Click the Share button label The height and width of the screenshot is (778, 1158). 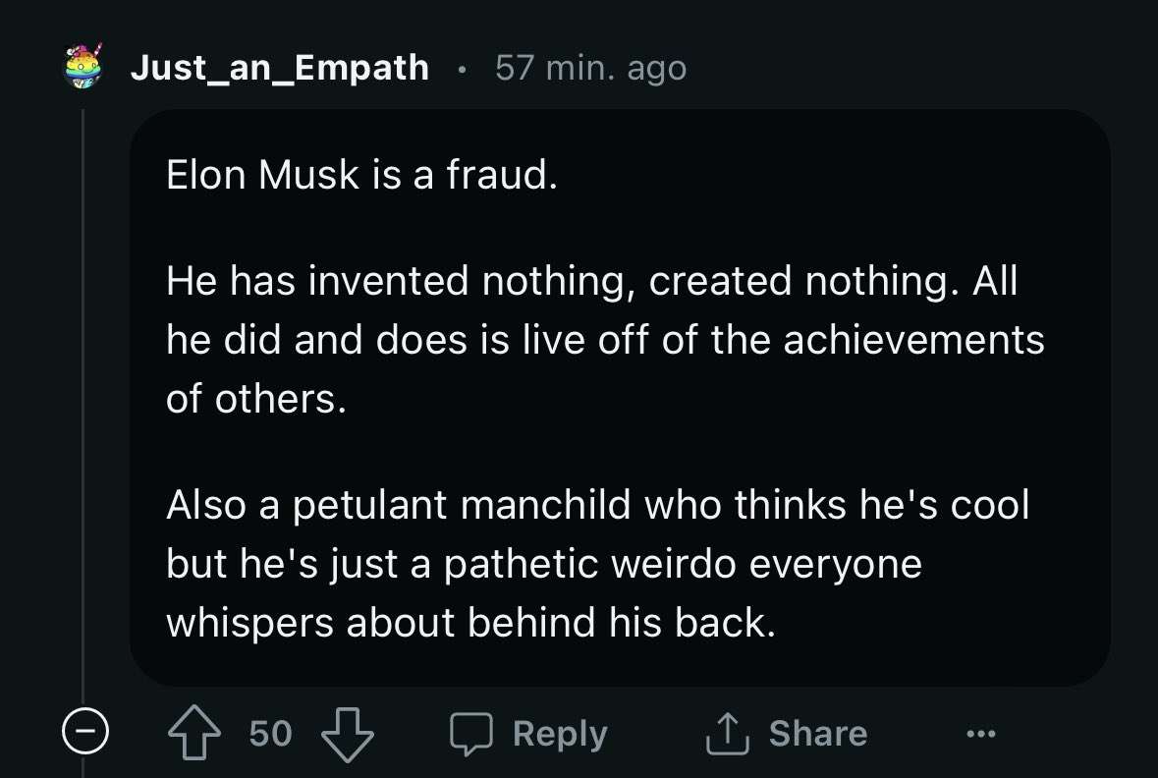pyautogui.click(x=818, y=733)
